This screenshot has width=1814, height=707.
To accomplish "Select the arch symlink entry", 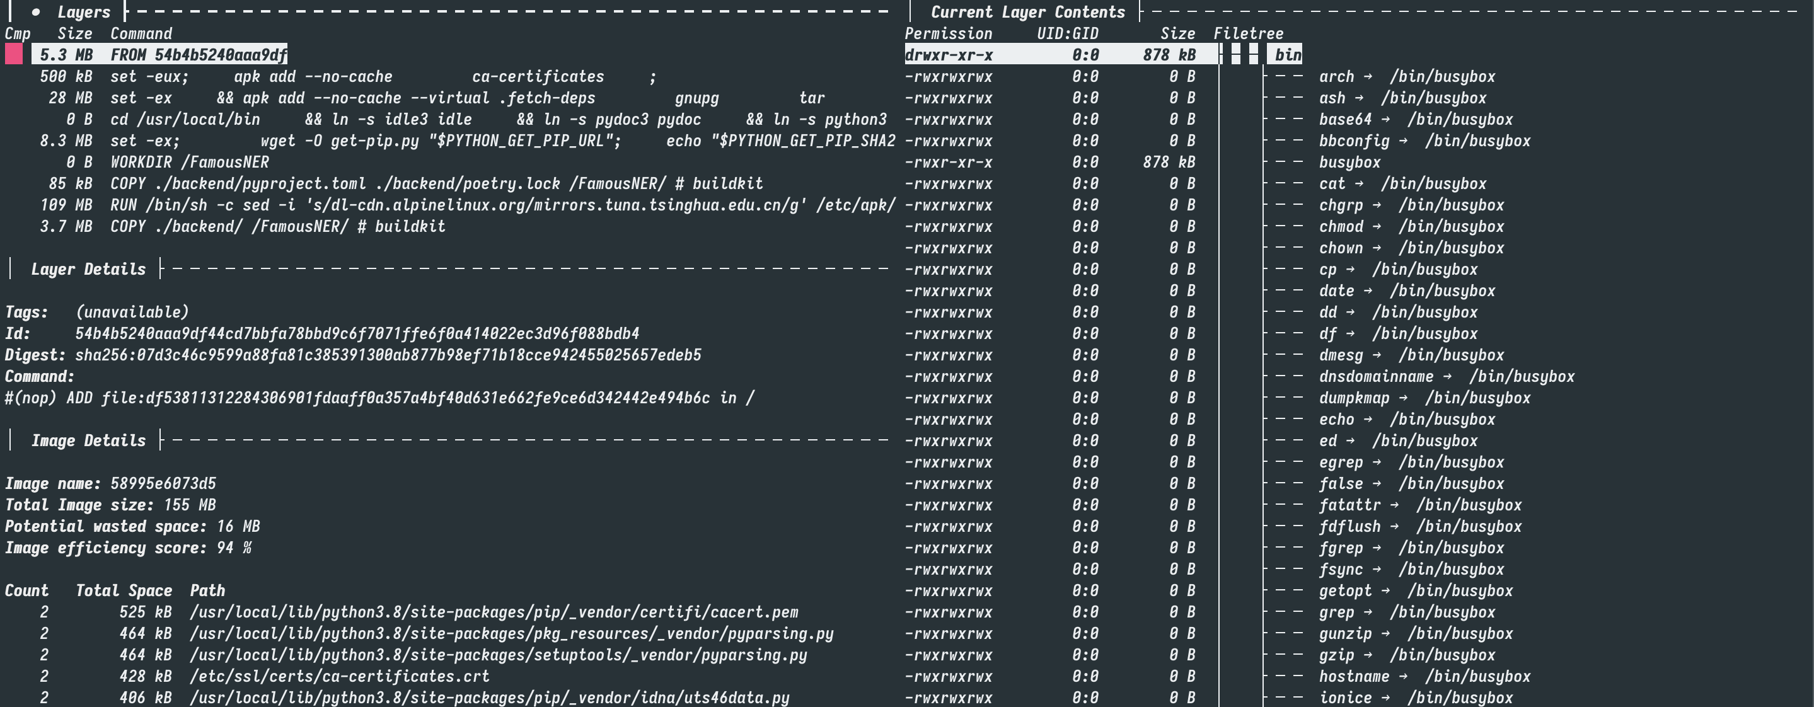I will point(1336,76).
